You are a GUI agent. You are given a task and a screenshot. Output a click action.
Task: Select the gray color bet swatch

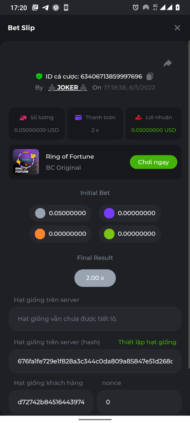40,213
